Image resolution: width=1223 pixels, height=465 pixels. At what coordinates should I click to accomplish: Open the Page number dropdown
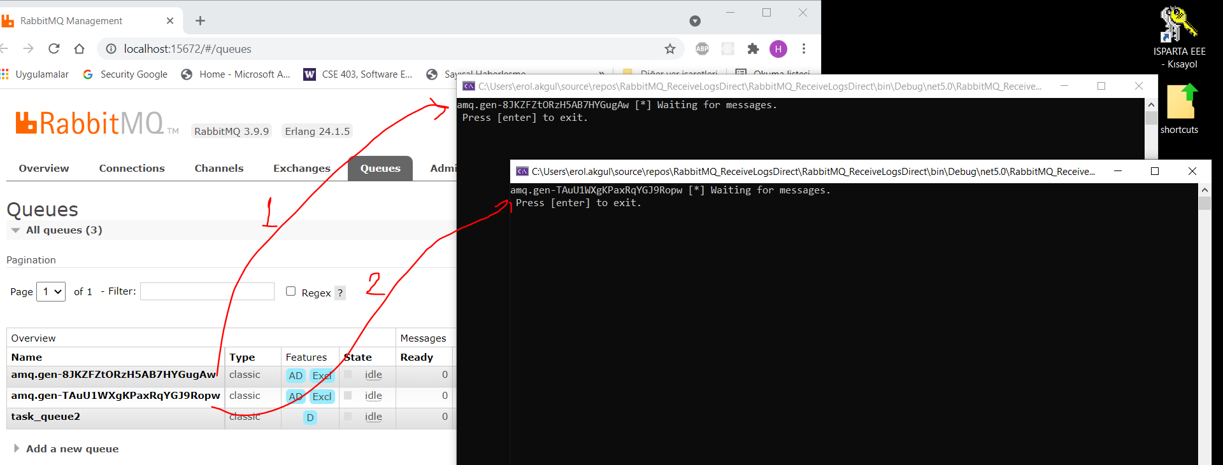click(x=51, y=292)
